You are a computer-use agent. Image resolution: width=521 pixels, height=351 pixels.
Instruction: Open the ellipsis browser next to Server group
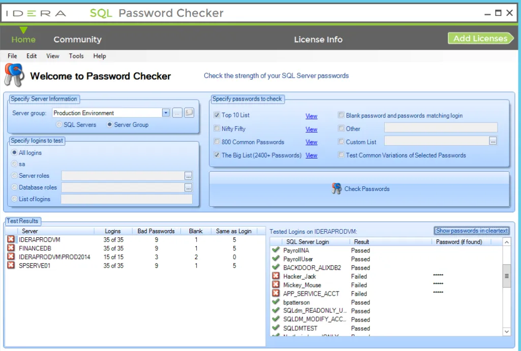176,112
